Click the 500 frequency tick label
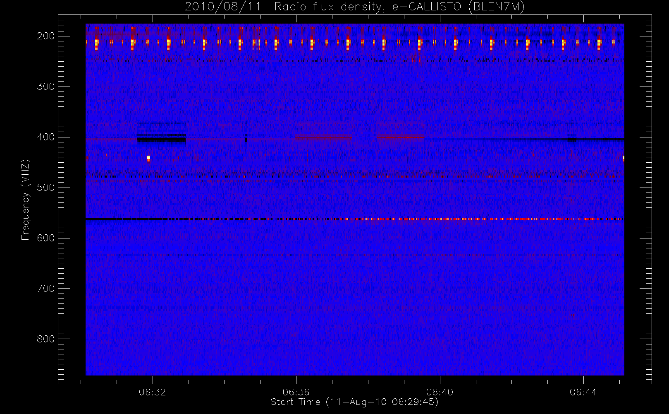The image size is (669, 414). 46,188
